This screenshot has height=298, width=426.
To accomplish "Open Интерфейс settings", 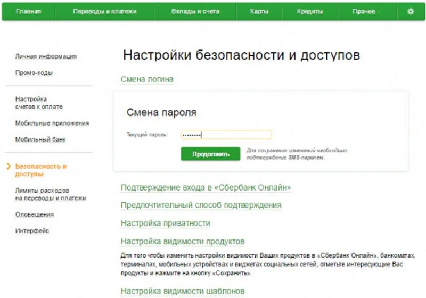I will 32,231.
